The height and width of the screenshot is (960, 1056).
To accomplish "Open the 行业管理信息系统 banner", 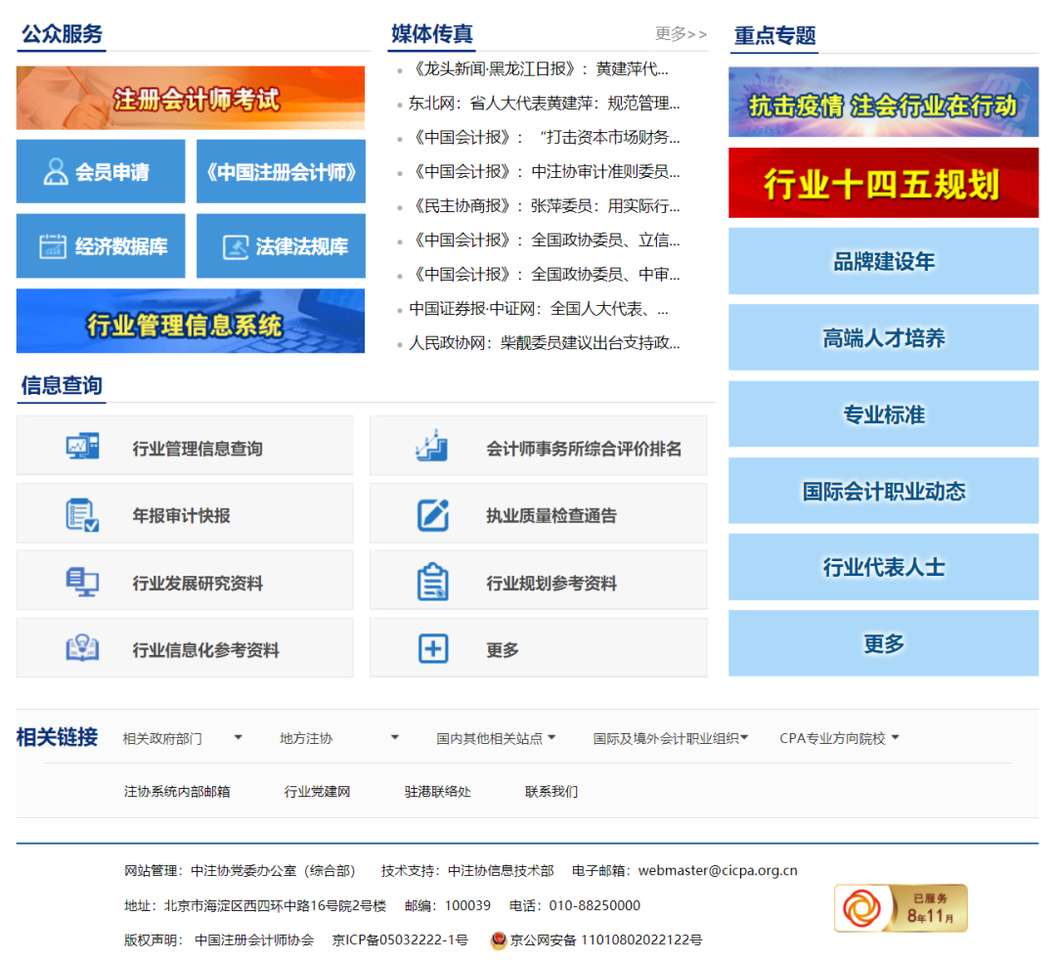I will click(191, 321).
